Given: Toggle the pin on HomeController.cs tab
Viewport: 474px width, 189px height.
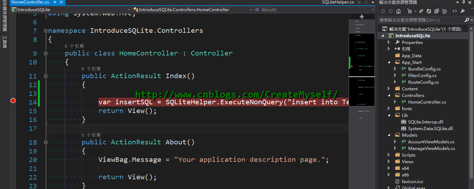Looking at the screenshot, I should pyautogui.click(x=55, y=2).
